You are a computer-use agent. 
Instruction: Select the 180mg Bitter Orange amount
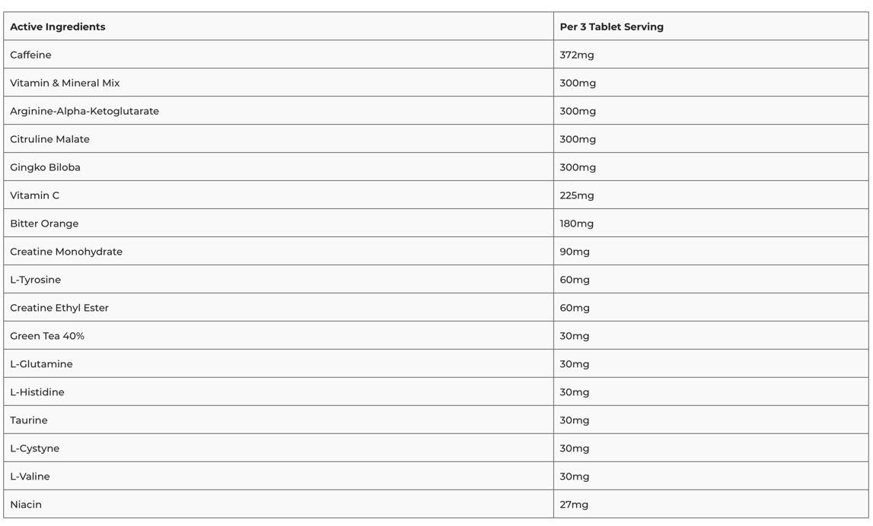point(711,223)
